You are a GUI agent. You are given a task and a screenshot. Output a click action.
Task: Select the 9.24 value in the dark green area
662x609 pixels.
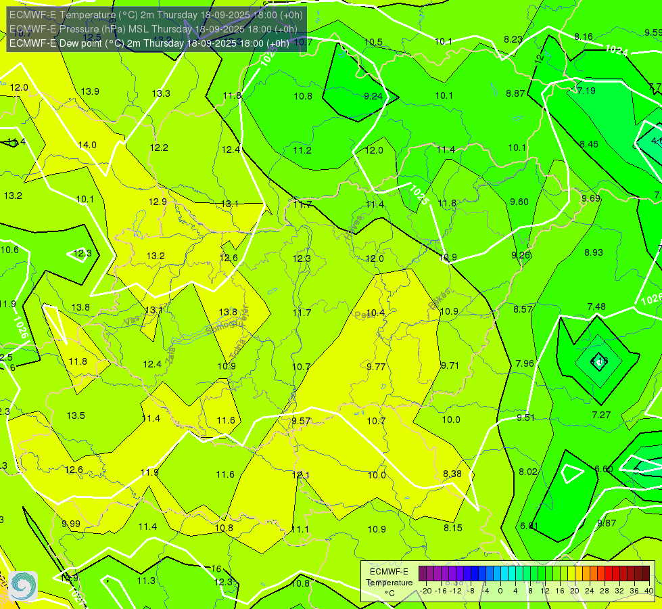tap(373, 96)
